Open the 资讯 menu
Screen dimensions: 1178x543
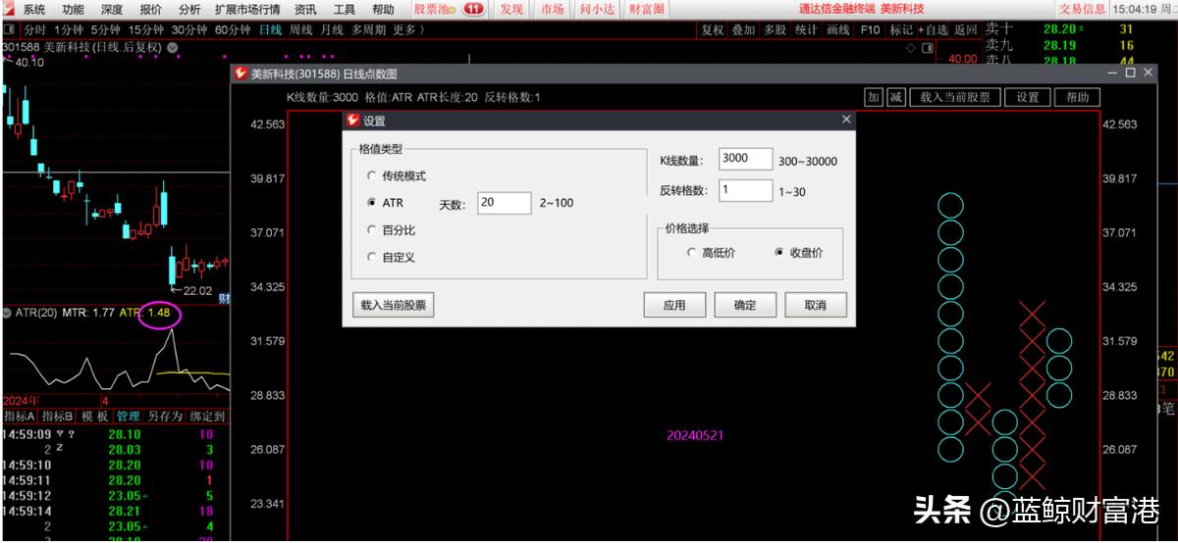coord(305,9)
